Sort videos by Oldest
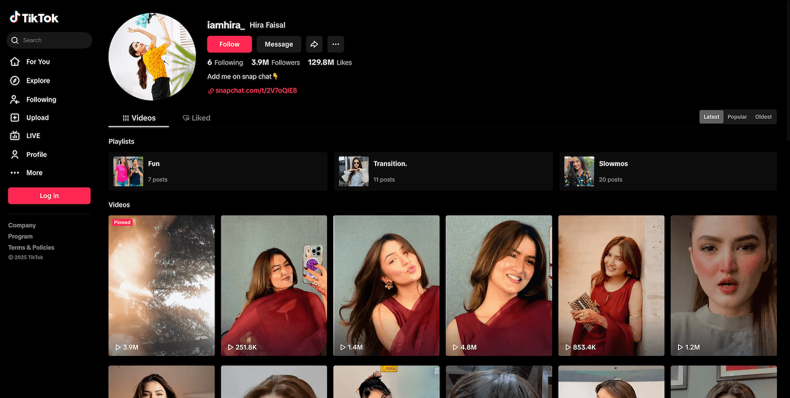 pyautogui.click(x=763, y=117)
